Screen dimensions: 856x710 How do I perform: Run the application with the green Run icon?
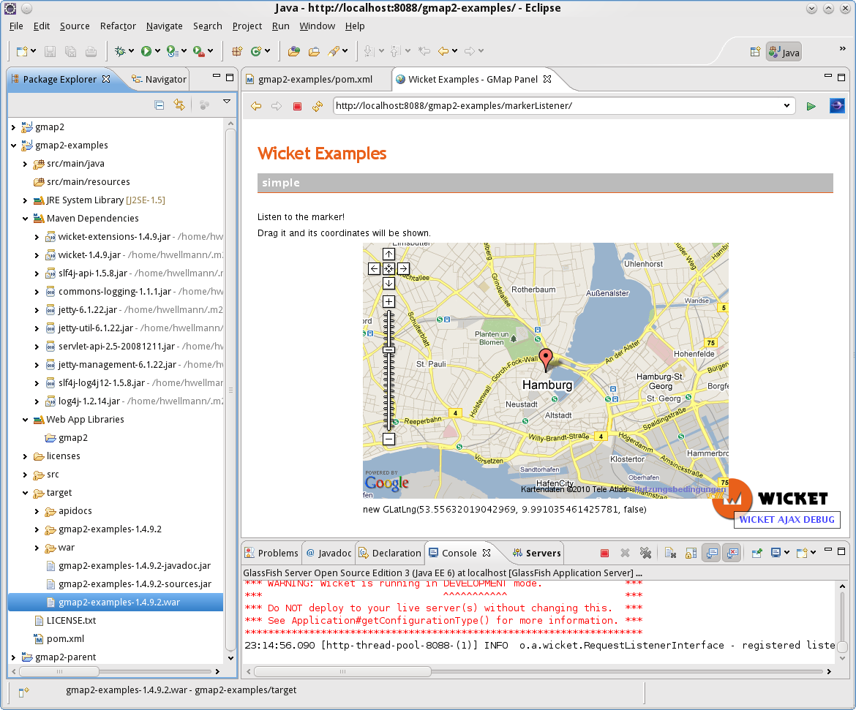point(147,50)
